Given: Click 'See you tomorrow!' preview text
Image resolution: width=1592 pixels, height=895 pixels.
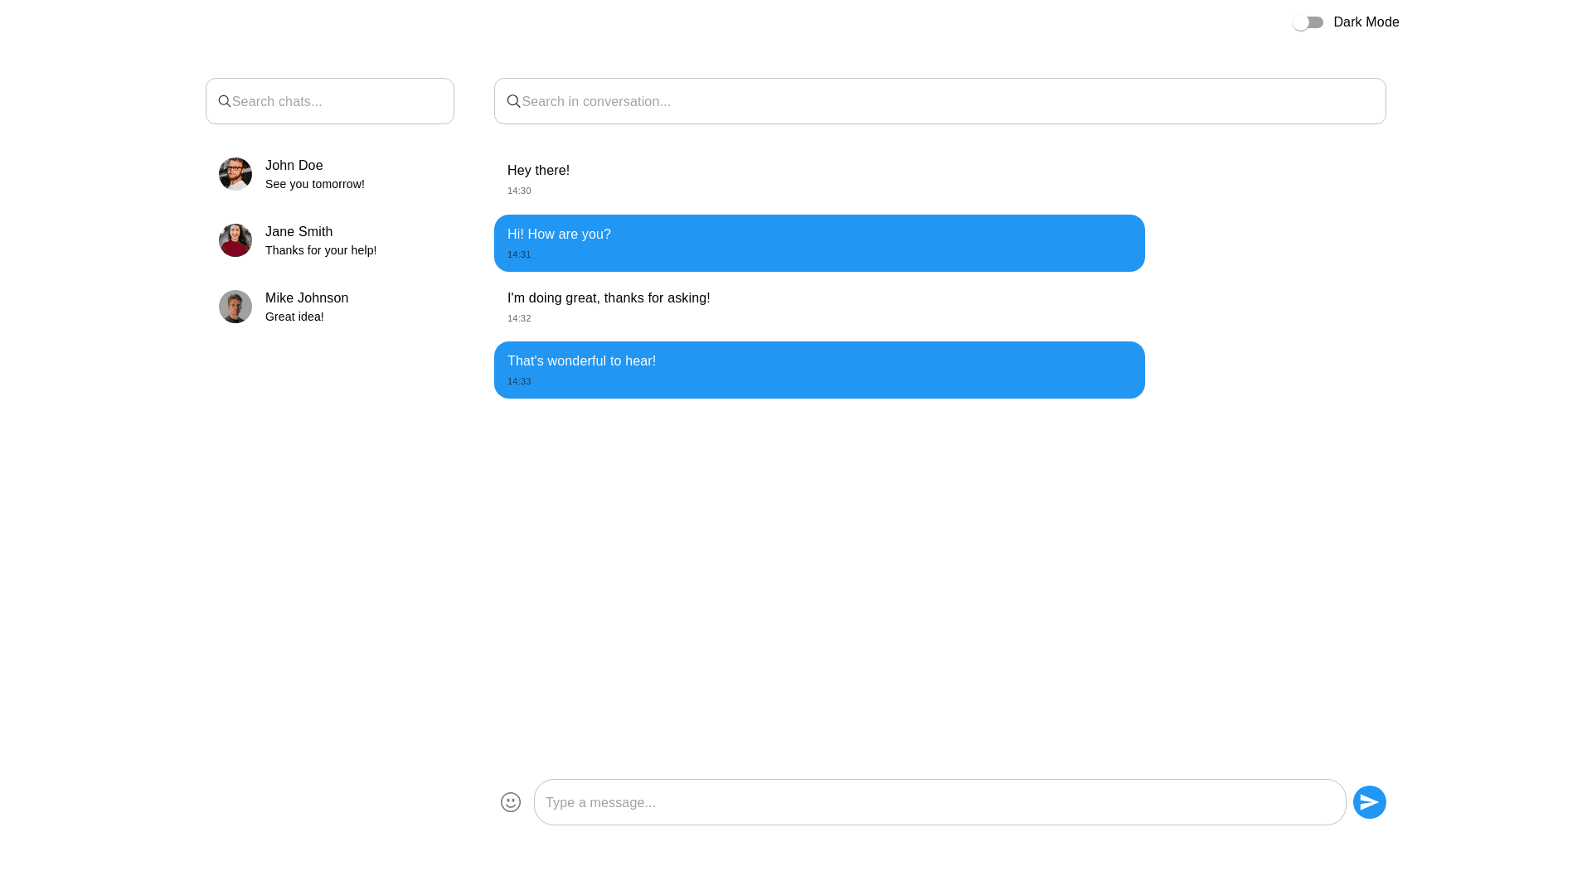Looking at the screenshot, I should (x=315, y=184).
